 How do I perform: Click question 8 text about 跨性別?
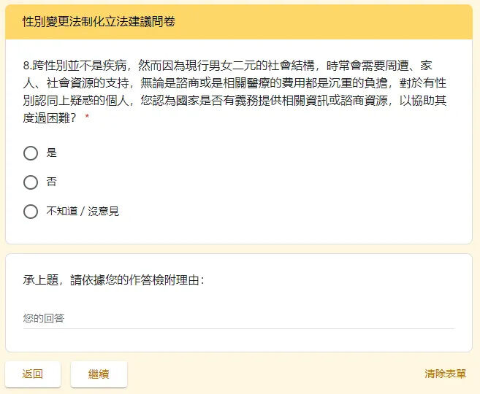point(235,92)
